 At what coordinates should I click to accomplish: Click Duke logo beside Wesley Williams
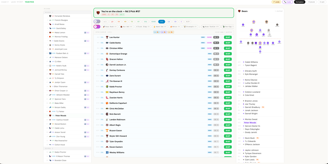[107, 153]
